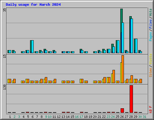Click the day 26 label on the x-axis
Viewport: 154px width, 120px height.
tap(122, 117)
